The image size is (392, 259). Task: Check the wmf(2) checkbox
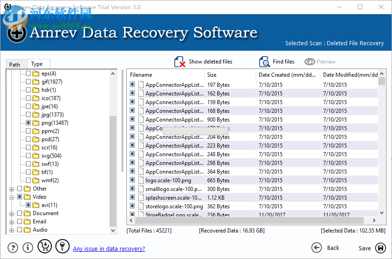(x=28, y=180)
